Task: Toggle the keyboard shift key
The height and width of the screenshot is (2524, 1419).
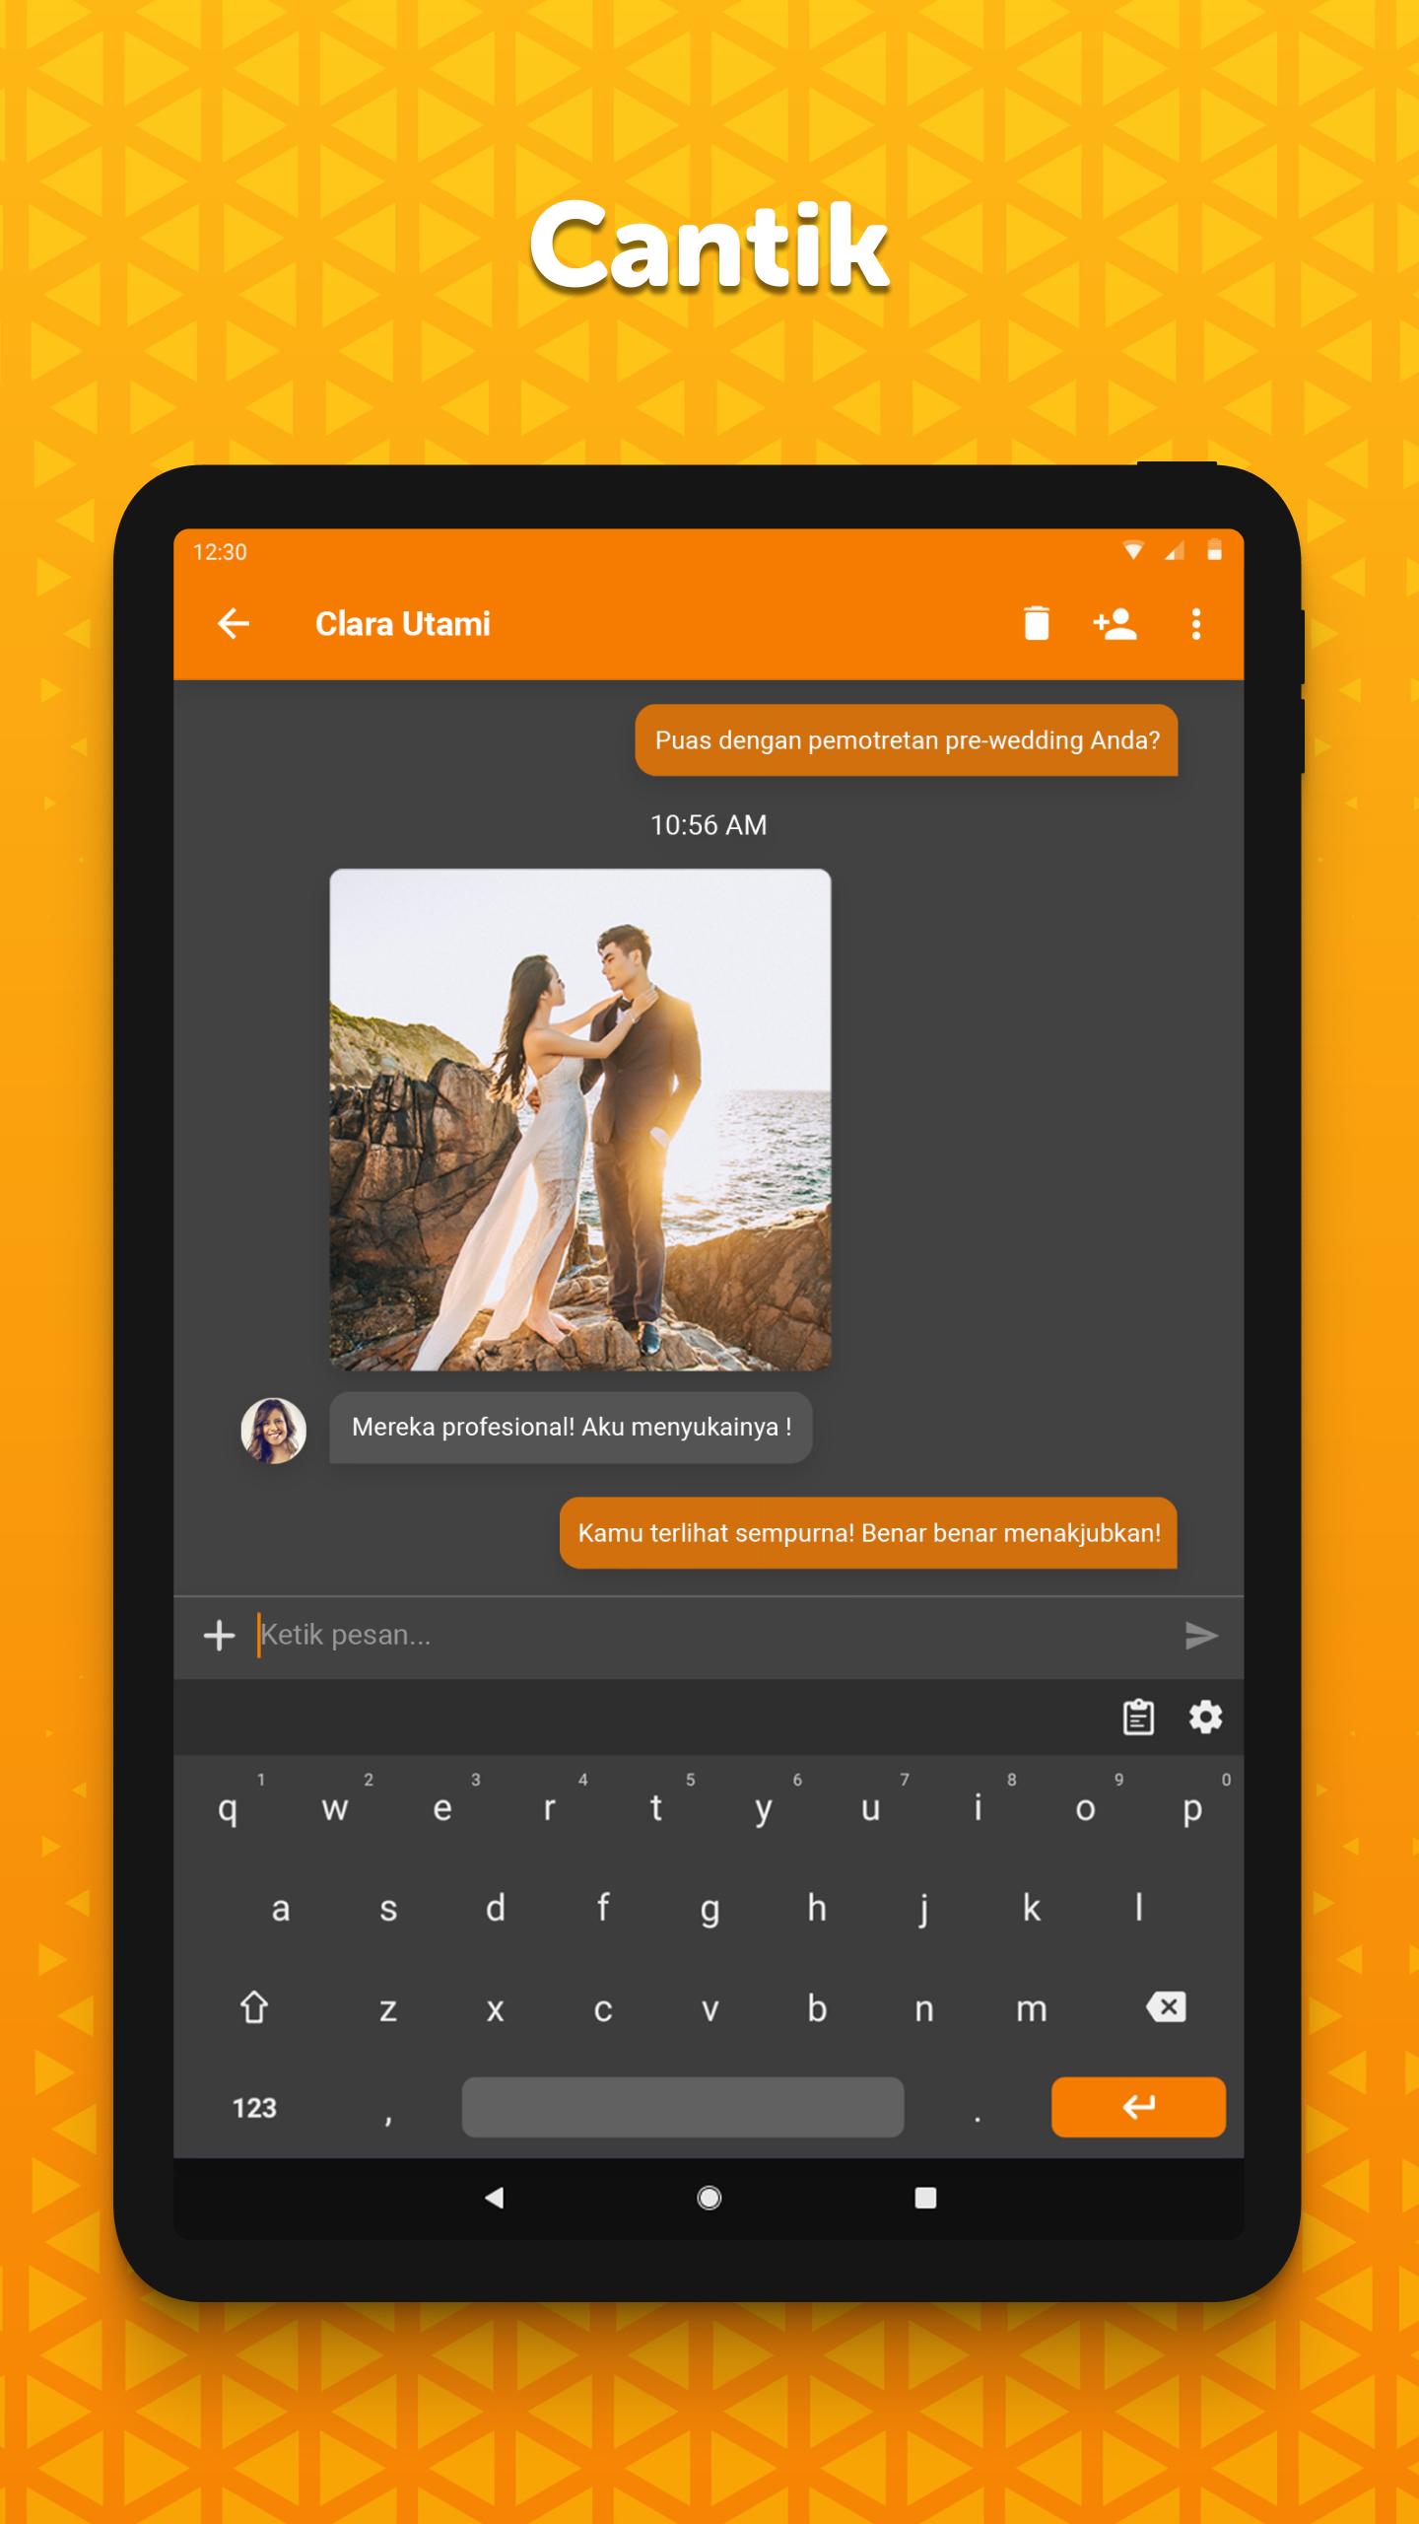Action: (x=254, y=2007)
